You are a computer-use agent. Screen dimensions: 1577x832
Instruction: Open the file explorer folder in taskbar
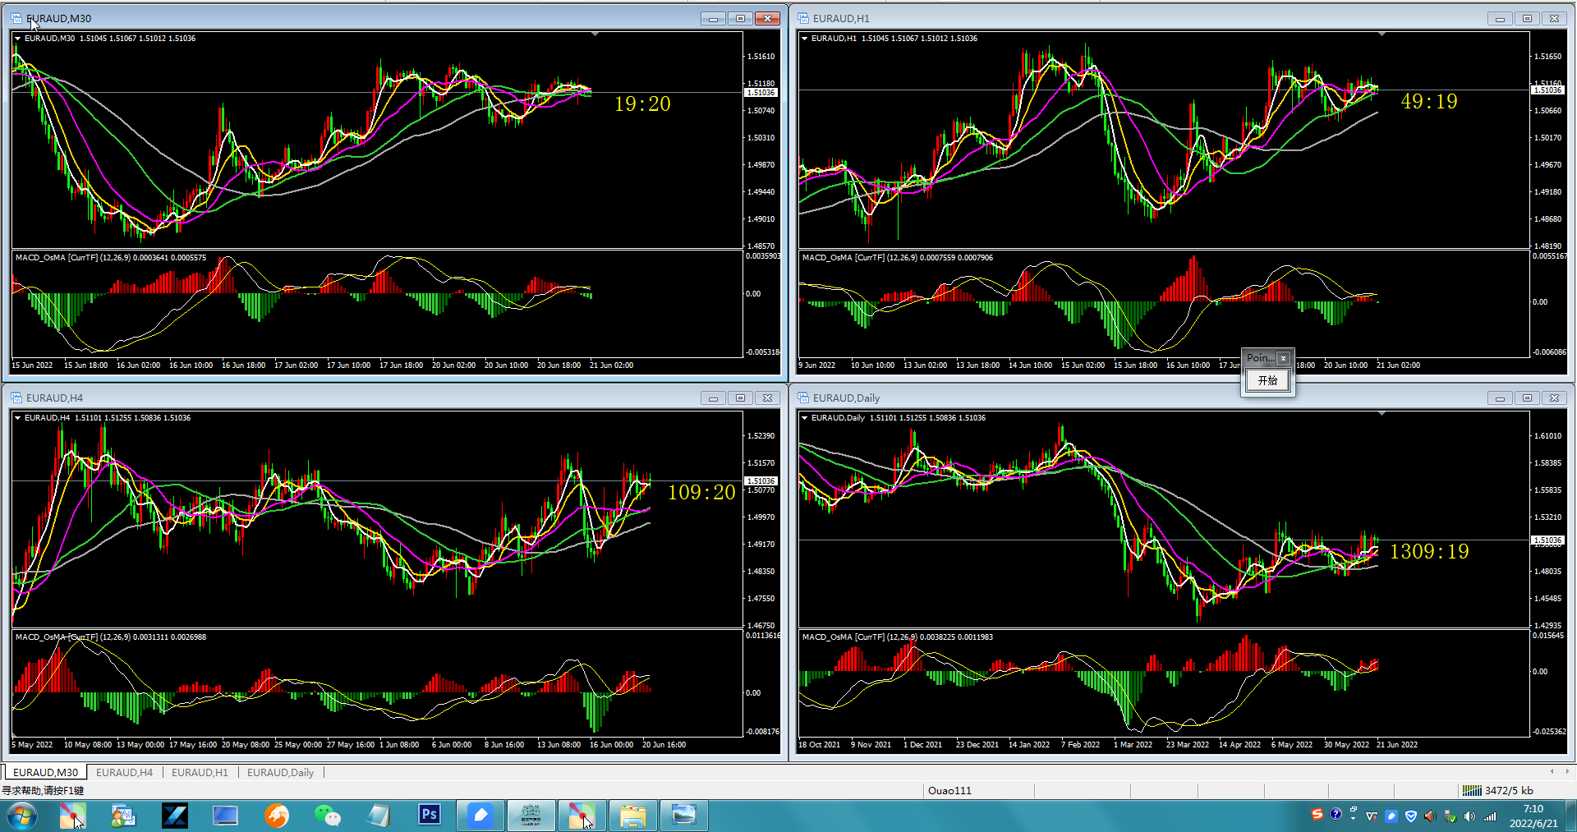[632, 816]
